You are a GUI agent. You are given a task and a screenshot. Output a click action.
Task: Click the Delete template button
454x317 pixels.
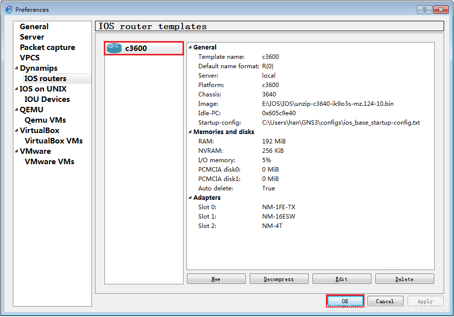pos(405,279)
